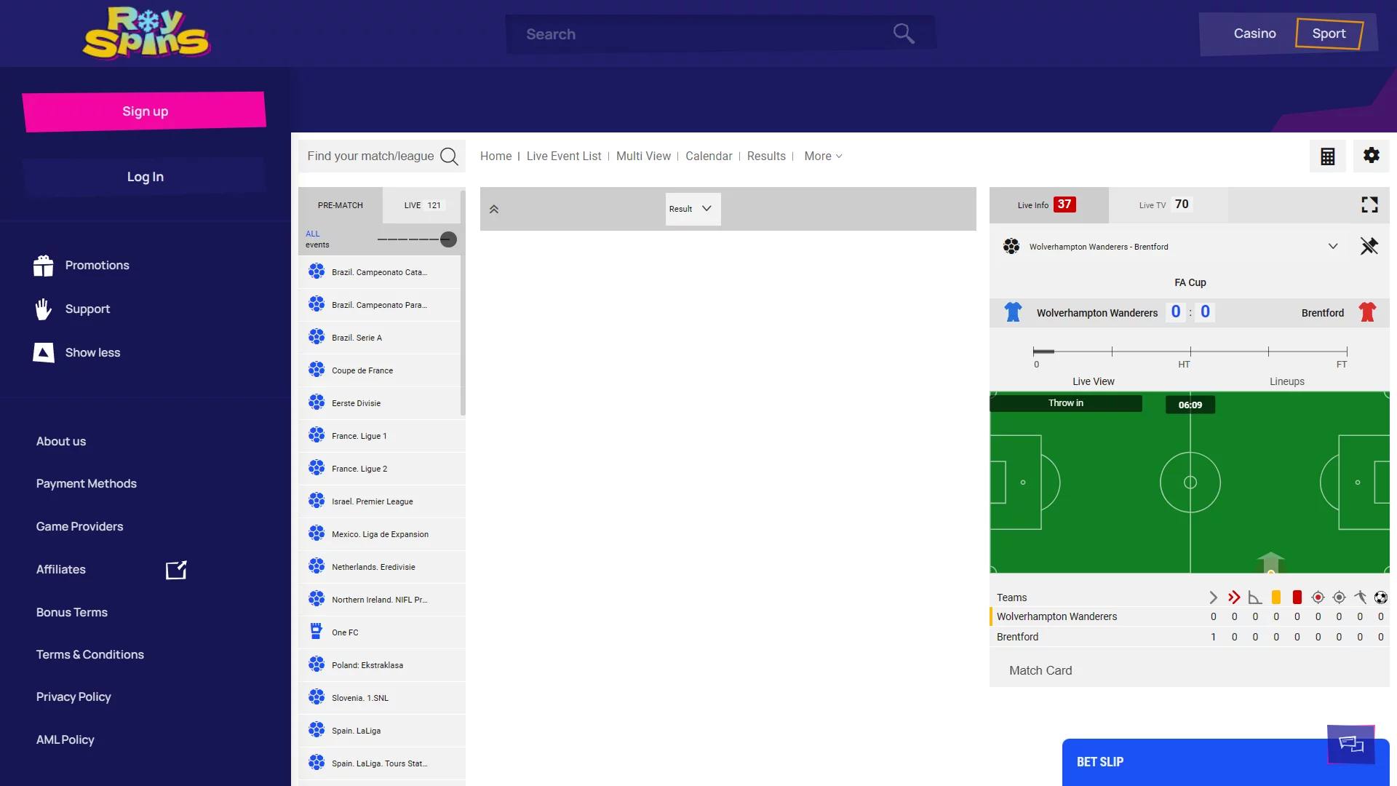Image resolution: width=1397 pixels, height=786 pixels.
Task: Click the red card stats icon
Action: point(1297,598)
